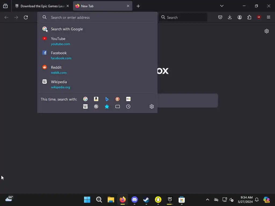This screenshot has height=206, width=275.
Task: Open Copilot preview from taskbar
Action: [267, 200]
